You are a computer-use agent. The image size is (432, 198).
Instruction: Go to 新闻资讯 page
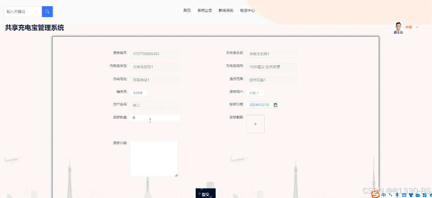226,11
